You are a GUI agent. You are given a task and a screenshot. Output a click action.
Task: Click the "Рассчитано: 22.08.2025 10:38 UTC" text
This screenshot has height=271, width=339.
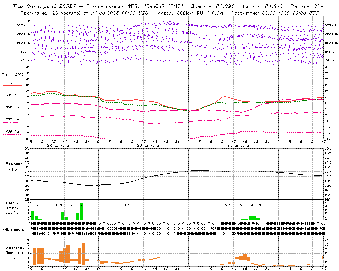(275, 13)
